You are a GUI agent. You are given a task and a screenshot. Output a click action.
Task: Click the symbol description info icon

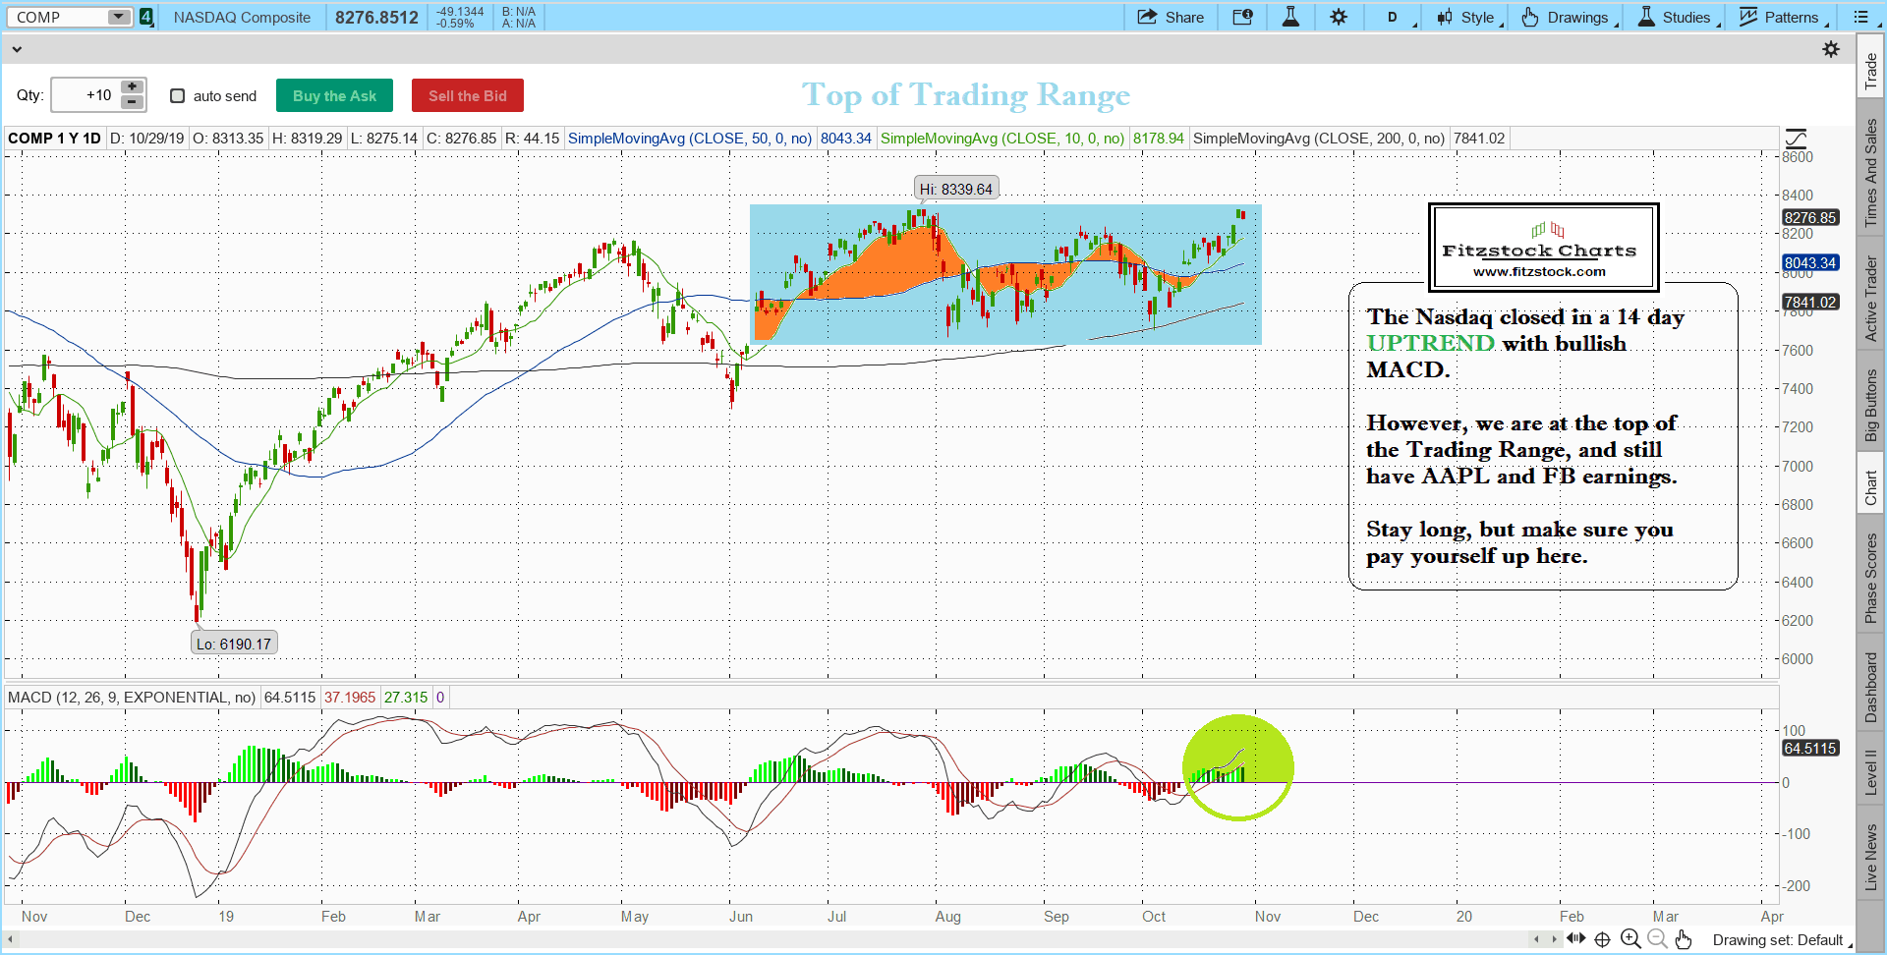[x=1242, y=17]
